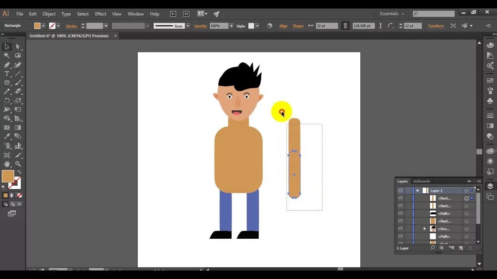Open the Object menu

[49, 14]
